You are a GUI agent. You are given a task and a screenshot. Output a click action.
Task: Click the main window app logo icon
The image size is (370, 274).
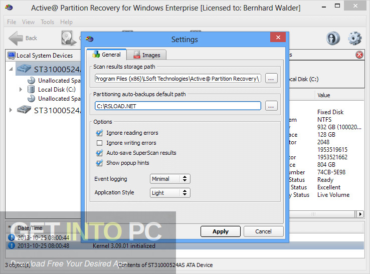tap(9, 8)
